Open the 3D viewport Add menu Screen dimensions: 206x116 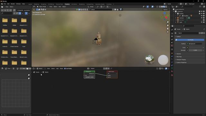click(60, 7)
